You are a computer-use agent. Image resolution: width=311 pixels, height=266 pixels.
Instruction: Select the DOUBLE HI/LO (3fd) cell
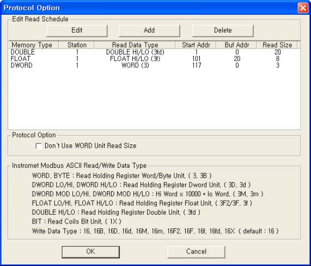[x=135, y=52]
